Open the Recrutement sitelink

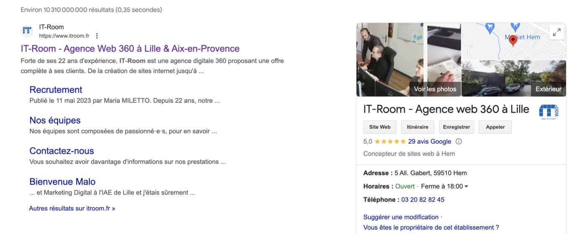click(56, 90)
